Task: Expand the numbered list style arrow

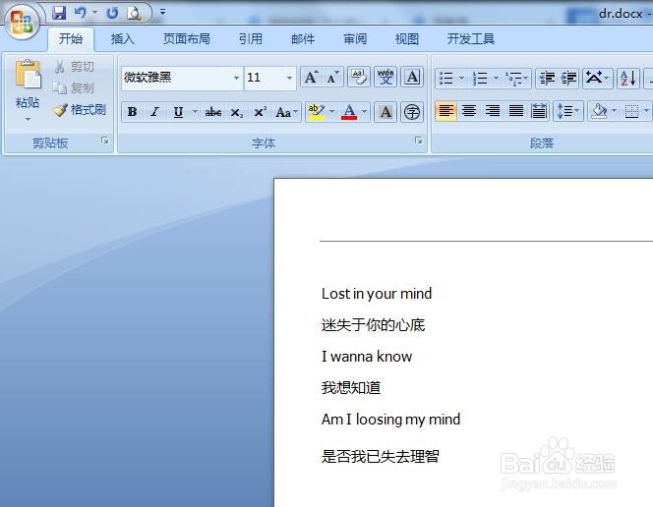Action: point(496,78)
